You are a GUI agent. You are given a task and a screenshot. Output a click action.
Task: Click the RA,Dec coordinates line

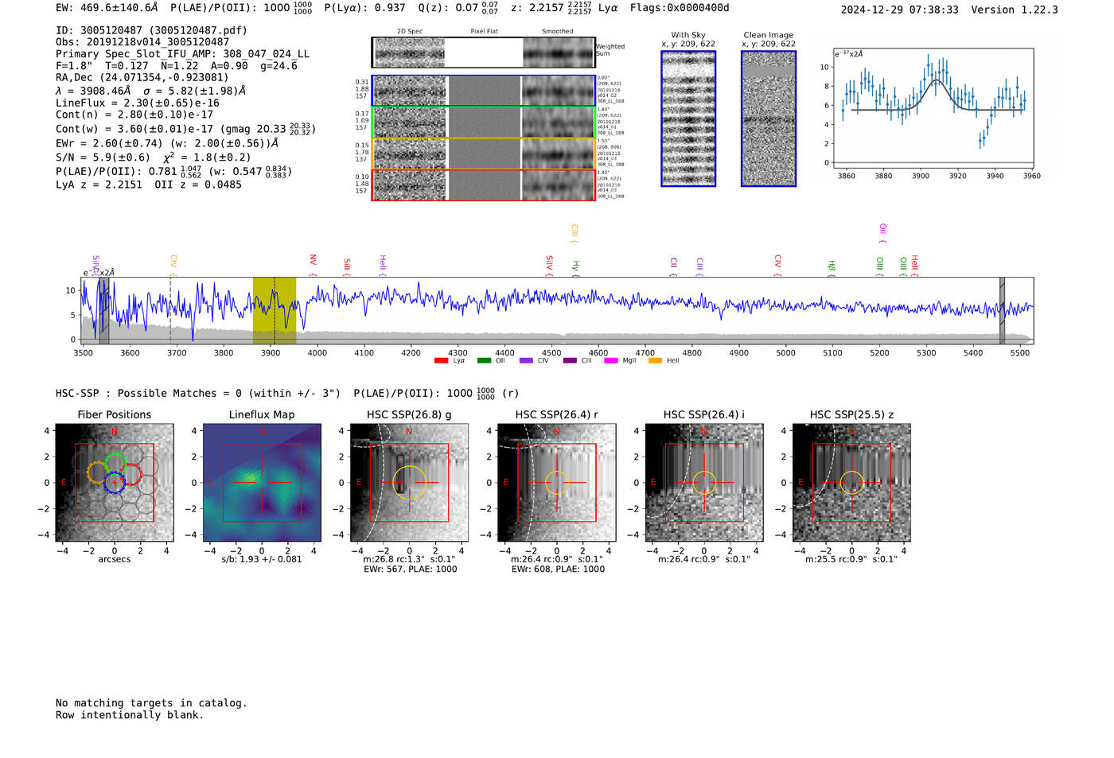click(142, 78)
